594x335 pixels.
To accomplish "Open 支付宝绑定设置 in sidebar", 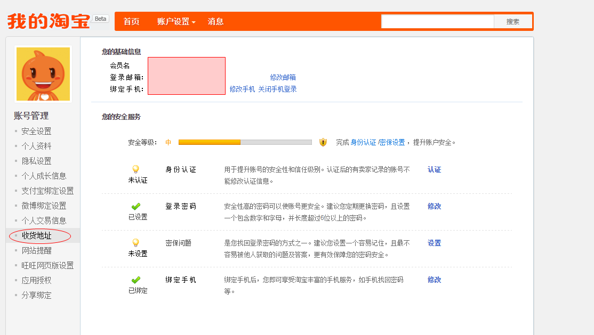I will tap(48, 191).
